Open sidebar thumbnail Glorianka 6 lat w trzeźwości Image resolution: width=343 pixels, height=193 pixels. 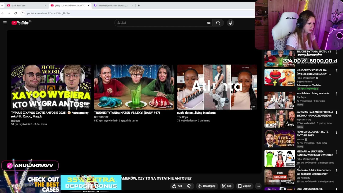280,177
